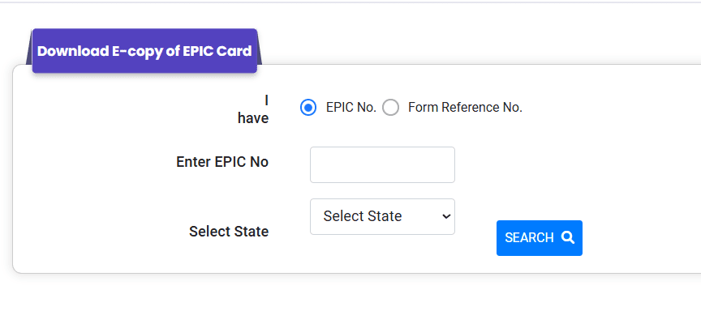
Task: Click the chevron arrow of the state selector
Action: click(445, 216)
